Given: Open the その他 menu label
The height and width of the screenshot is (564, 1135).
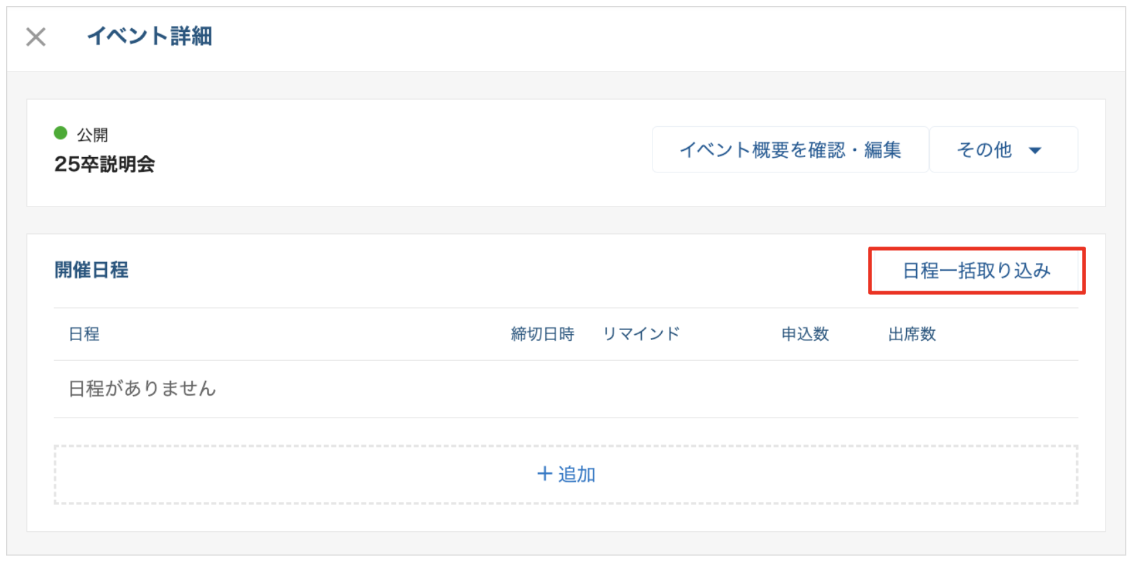Looking at the screenshot, I should click(x=984, y=150).
